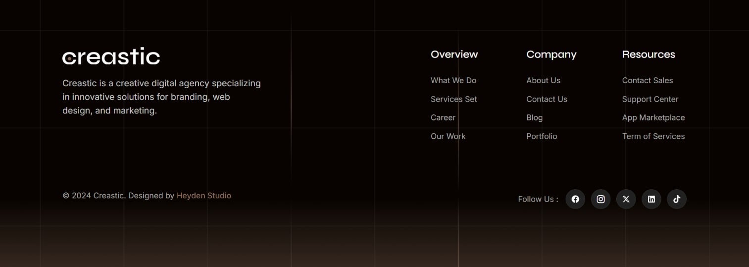This screenshot has width=749, height=267.
Task: Click the Creastic agency description paragraph
Action: [161, 97]
